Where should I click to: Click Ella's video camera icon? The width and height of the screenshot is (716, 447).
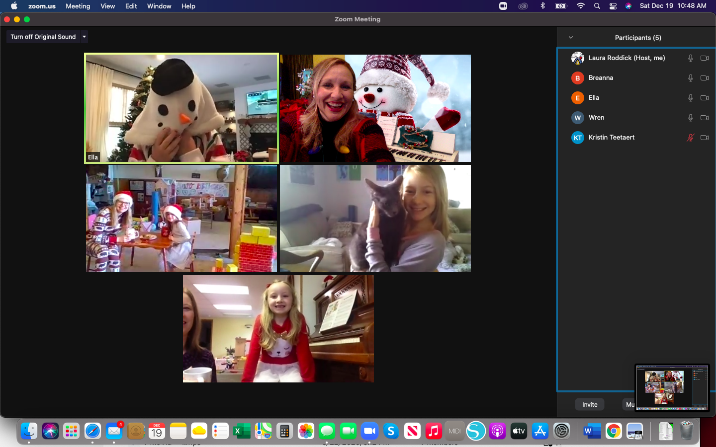click(x=705, y=98)
